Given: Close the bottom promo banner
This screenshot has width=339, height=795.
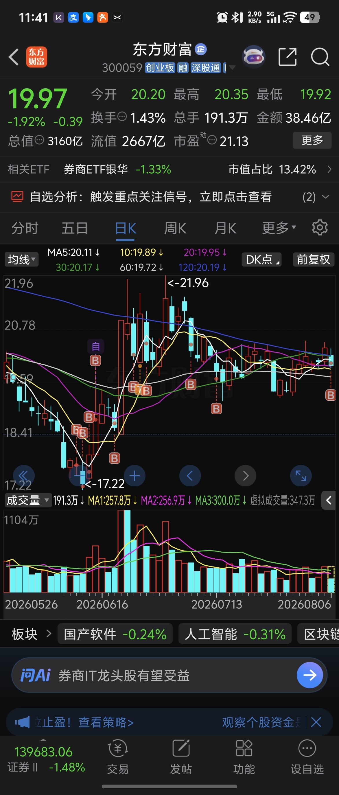Looking at the screenshot, I should point(316,722).
